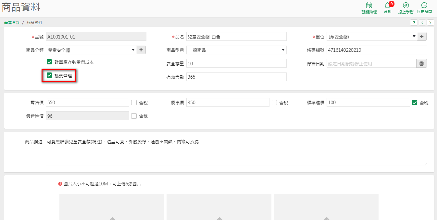Click the 我要發問 ask question icon
Image resolution: width=437 pixels, height=220 pixels.
(x=424, y=8)
